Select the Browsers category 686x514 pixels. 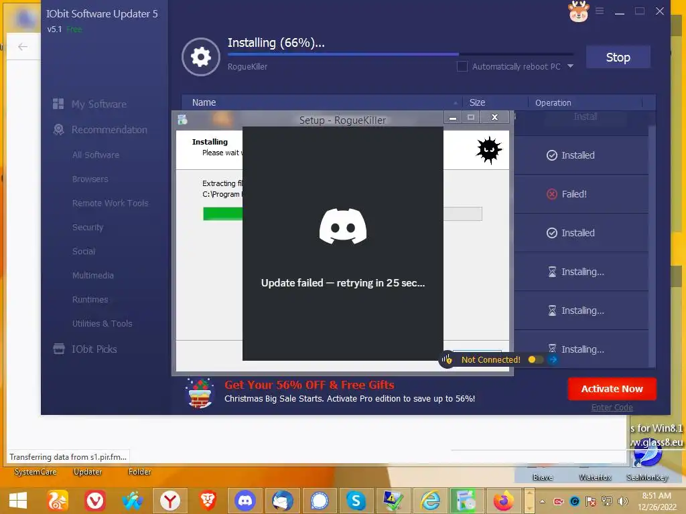[x=90, y=179]
